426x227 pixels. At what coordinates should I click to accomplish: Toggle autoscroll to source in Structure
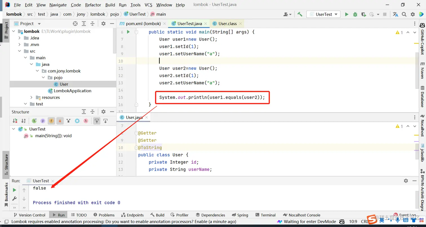97,121
